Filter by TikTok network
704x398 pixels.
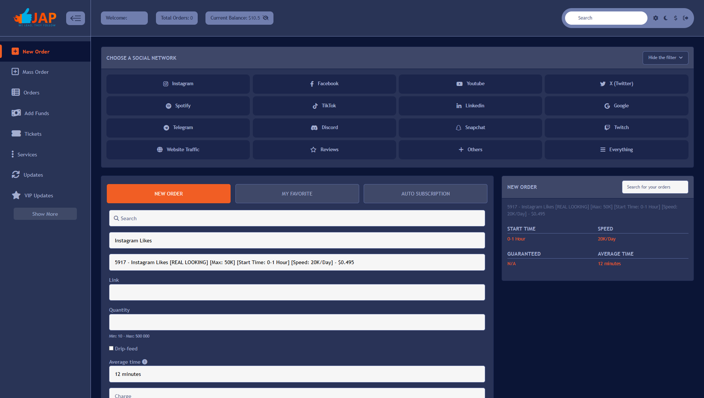[324, 106]
